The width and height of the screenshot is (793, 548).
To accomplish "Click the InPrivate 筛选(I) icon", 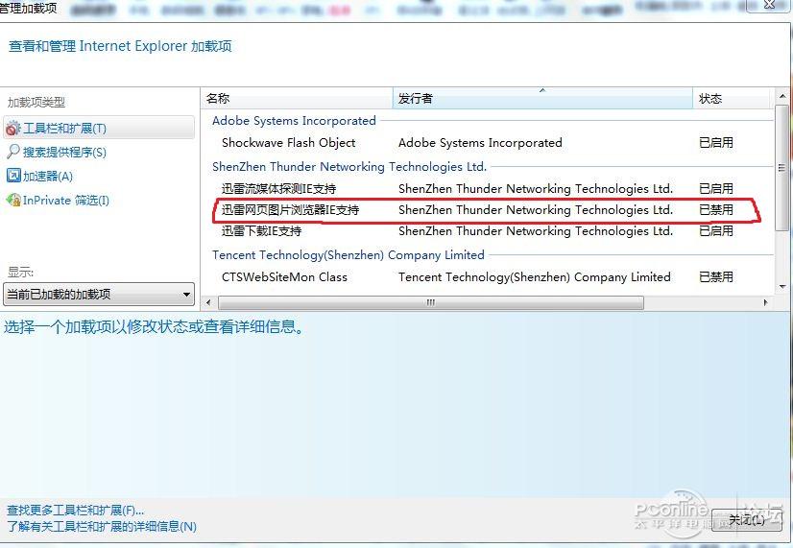I will 13,200.
